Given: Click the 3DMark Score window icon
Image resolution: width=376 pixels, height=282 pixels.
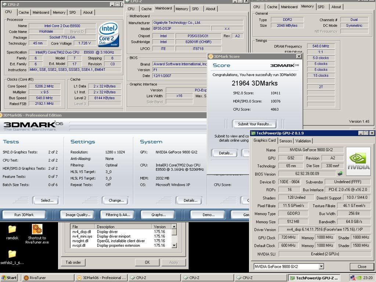Looking at the screenshot, I should point(211,56).
